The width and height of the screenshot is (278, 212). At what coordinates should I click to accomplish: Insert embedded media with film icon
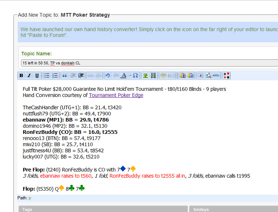tap(153, 76)
